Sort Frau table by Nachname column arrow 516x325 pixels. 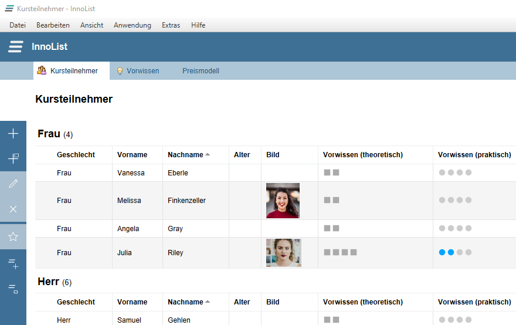[x=208, y=154]
